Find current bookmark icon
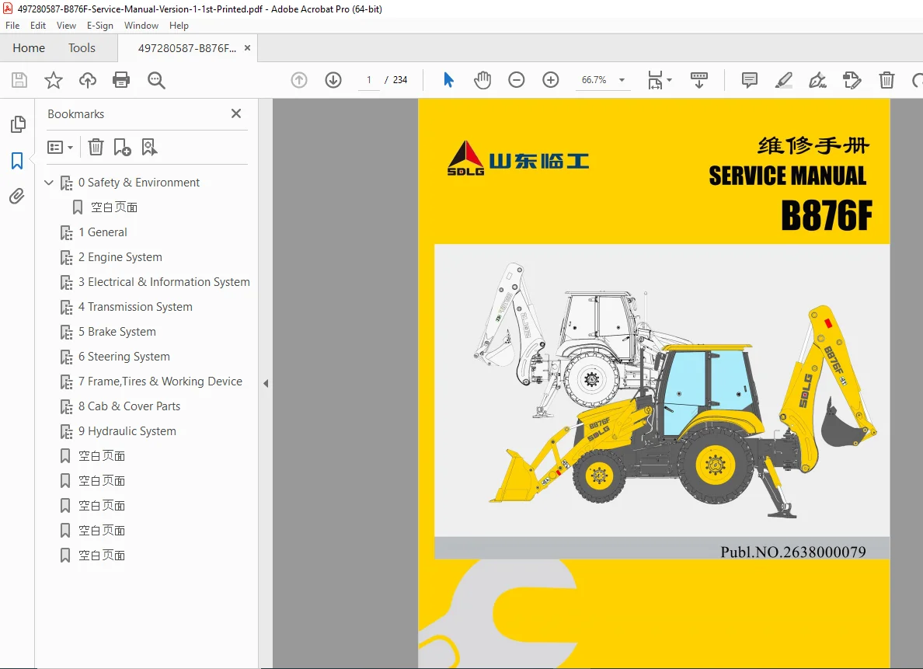This screenshot has height=669, width=923. 149,147
